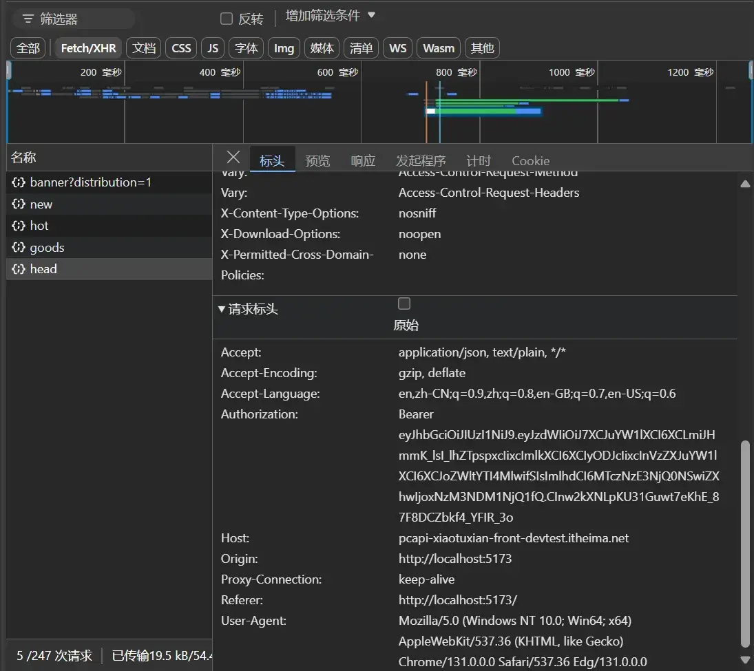
Task: Click the User-Agent header label
Action: [253, 621]
